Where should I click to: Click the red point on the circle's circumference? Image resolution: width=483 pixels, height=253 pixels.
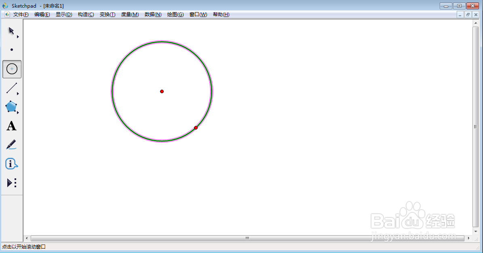(196, 128)
